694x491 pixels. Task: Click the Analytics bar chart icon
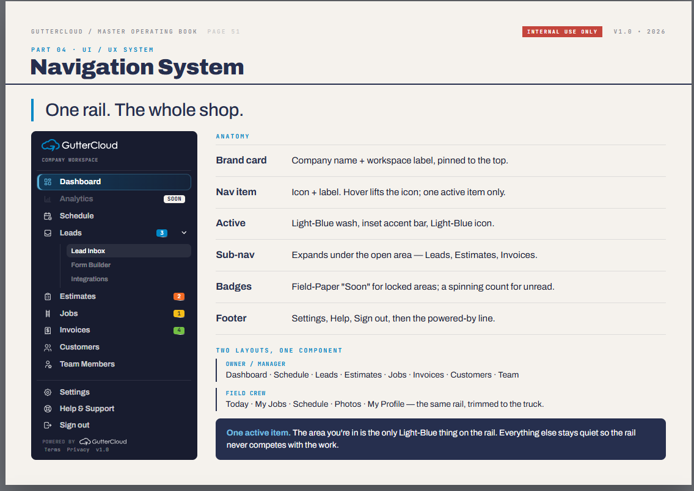pos(48,199)
